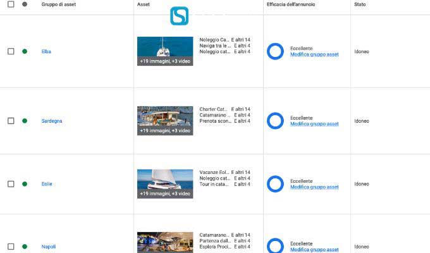Open the Elba asset group

point(46,51)
